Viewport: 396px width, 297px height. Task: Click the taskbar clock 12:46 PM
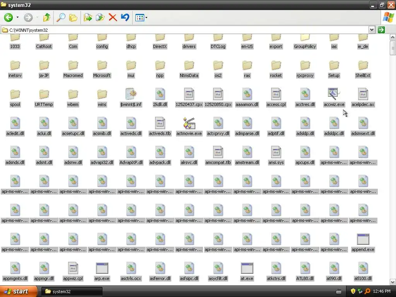pyautogui.click(x=382, y=292)
